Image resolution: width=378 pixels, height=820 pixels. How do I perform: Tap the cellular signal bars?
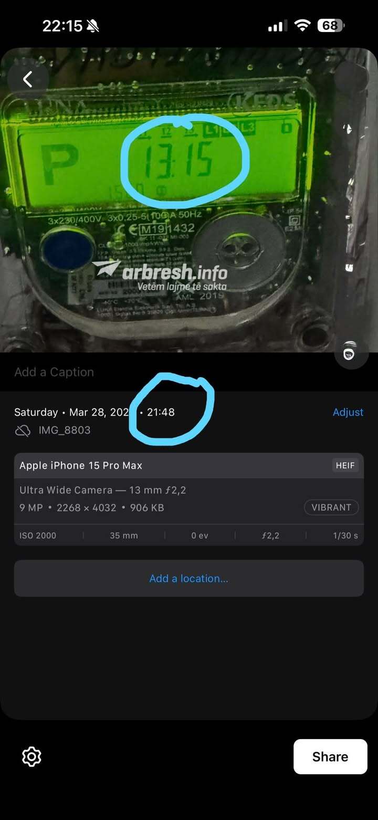click(x=276, y=26)
